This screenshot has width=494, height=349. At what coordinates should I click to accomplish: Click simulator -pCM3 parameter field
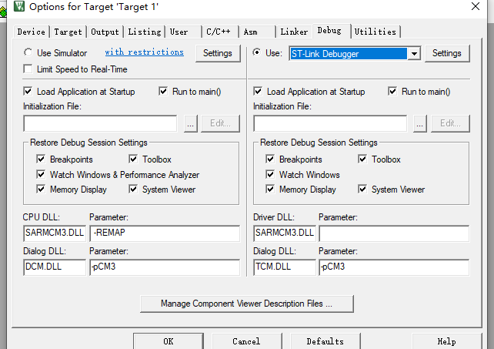[165, 267]
